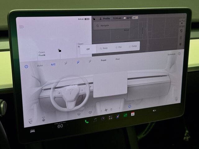Open the Phone app

click(87, 122)
